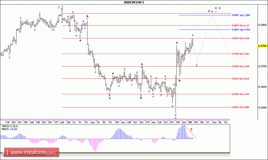Click the red C wave label at top right
The width and height of the screenshot is (268, 160).
pyautogui.click(x=220, y=8)
